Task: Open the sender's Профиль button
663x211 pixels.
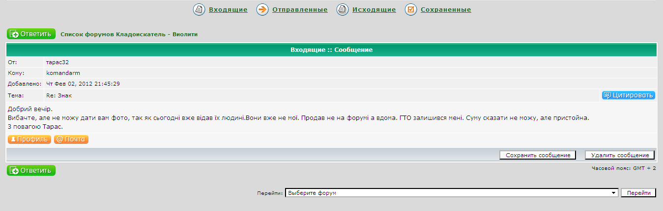Action: (x=29, y=140)
